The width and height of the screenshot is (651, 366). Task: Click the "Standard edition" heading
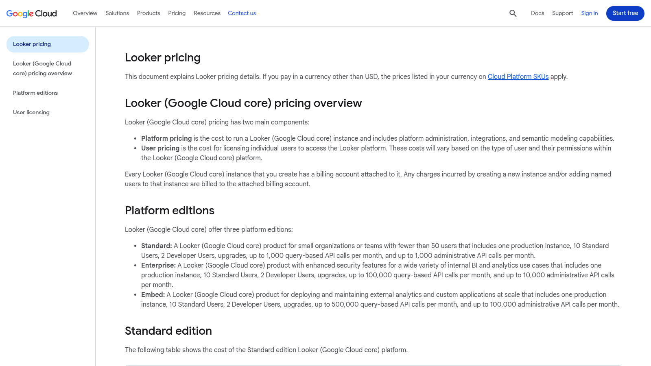click(x=168, y=331)
